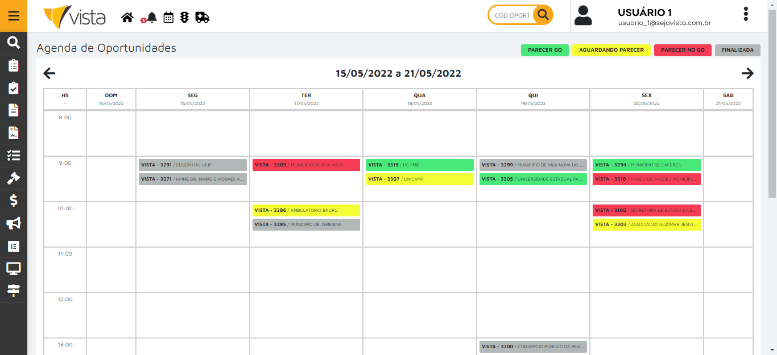Image resolution: width=777 pixels, height=355 pixels.
Task: Open VISTA - 3305 Universidade Estadual event
Action: [533, 179]
